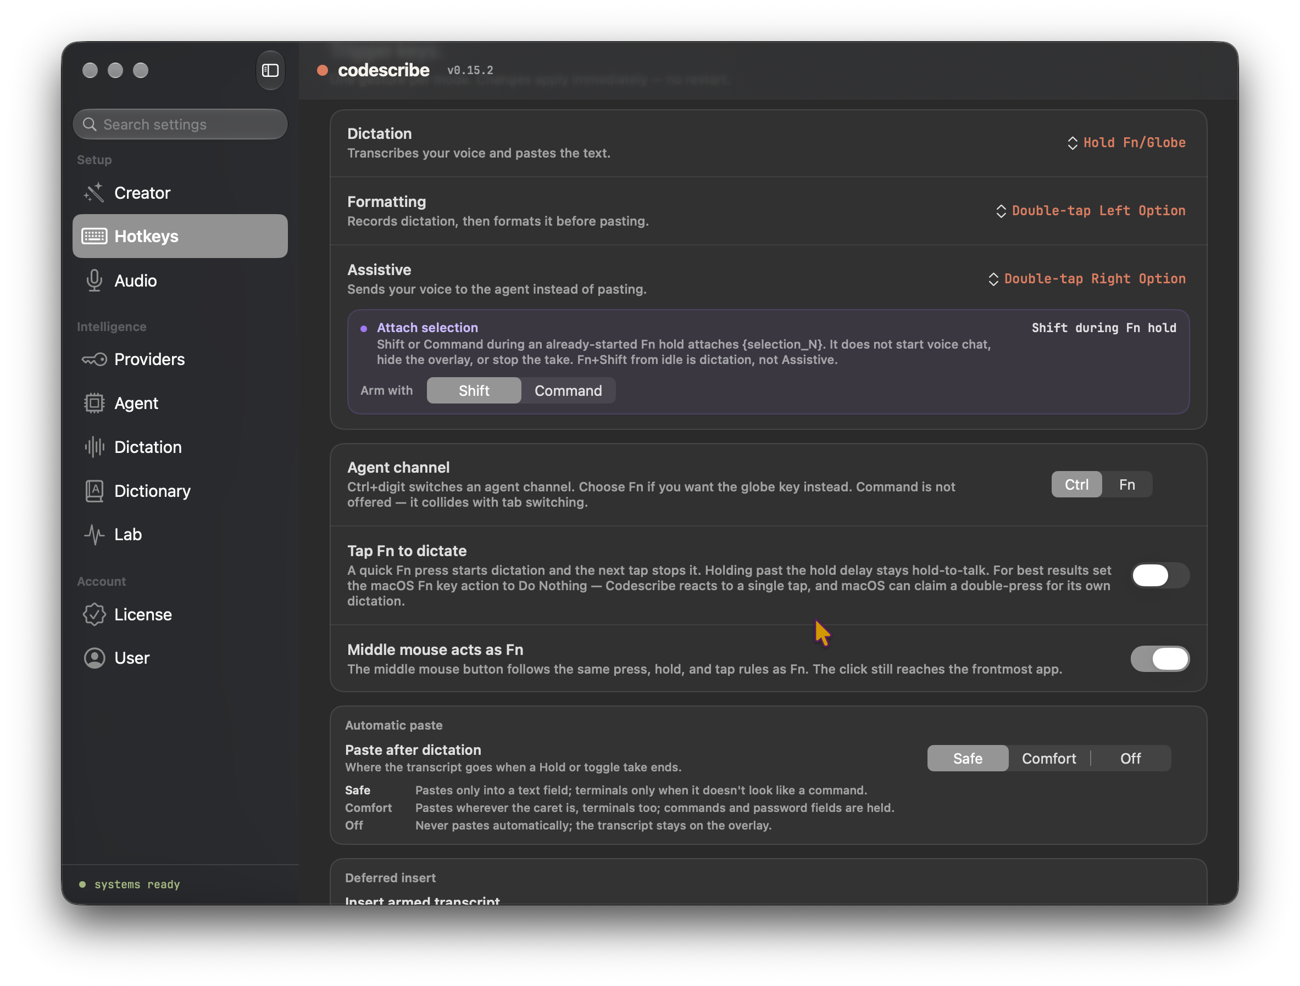
Task: Switch to Audio settings
Action: [x=180, y=281]
